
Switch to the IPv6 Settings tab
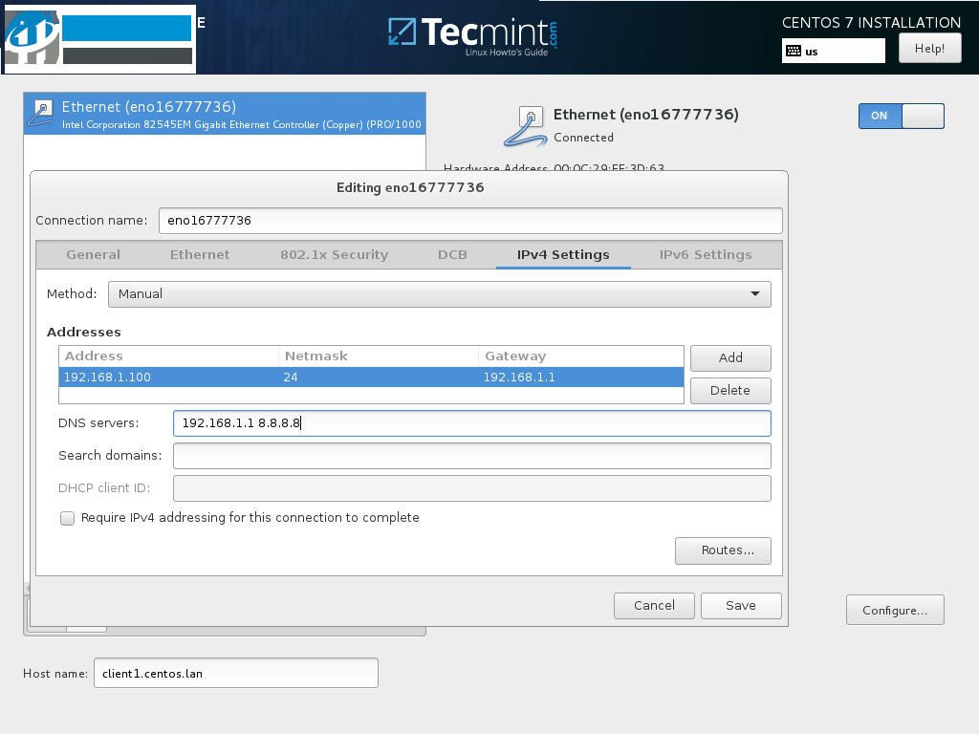tap(704, 254)
